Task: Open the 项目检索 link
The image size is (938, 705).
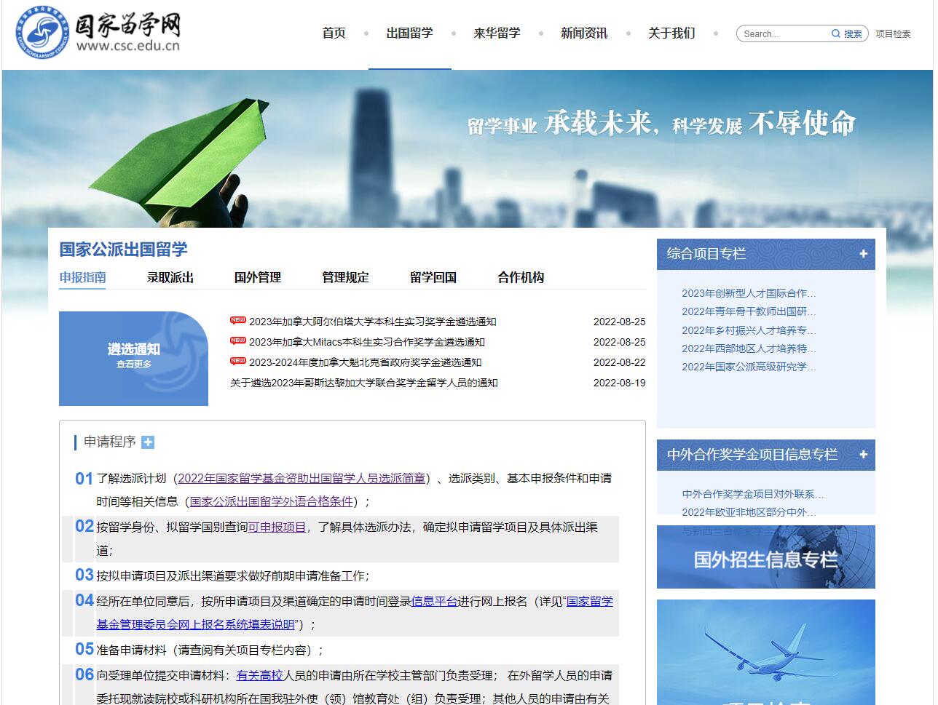Action: 893,33
